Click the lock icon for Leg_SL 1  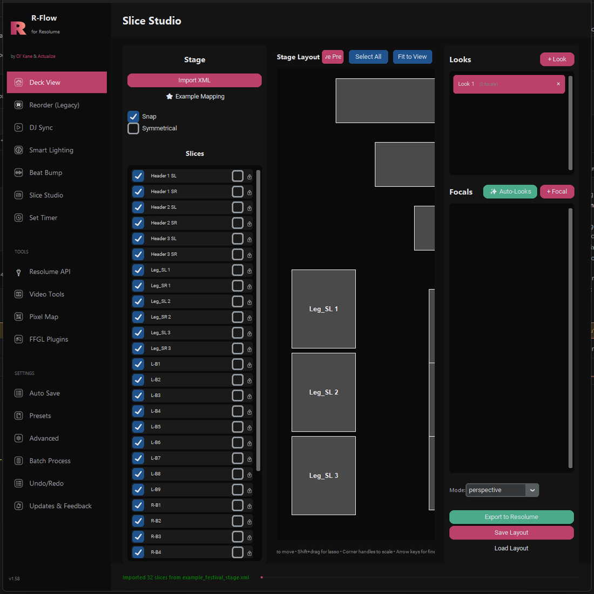[x=249, y=271]
